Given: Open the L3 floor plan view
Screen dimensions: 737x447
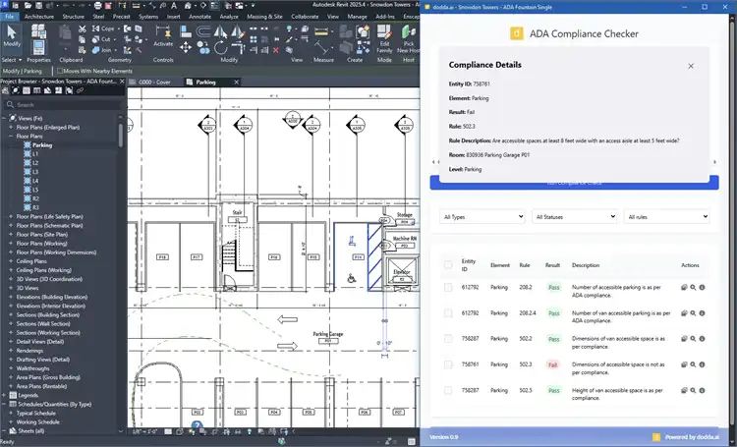Looking at the screenshot, I should click(35, 172).
